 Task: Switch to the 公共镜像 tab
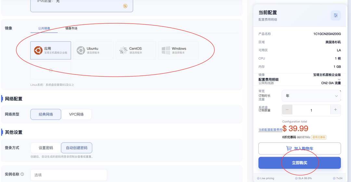pyautogui.click(x=44, y=28)
